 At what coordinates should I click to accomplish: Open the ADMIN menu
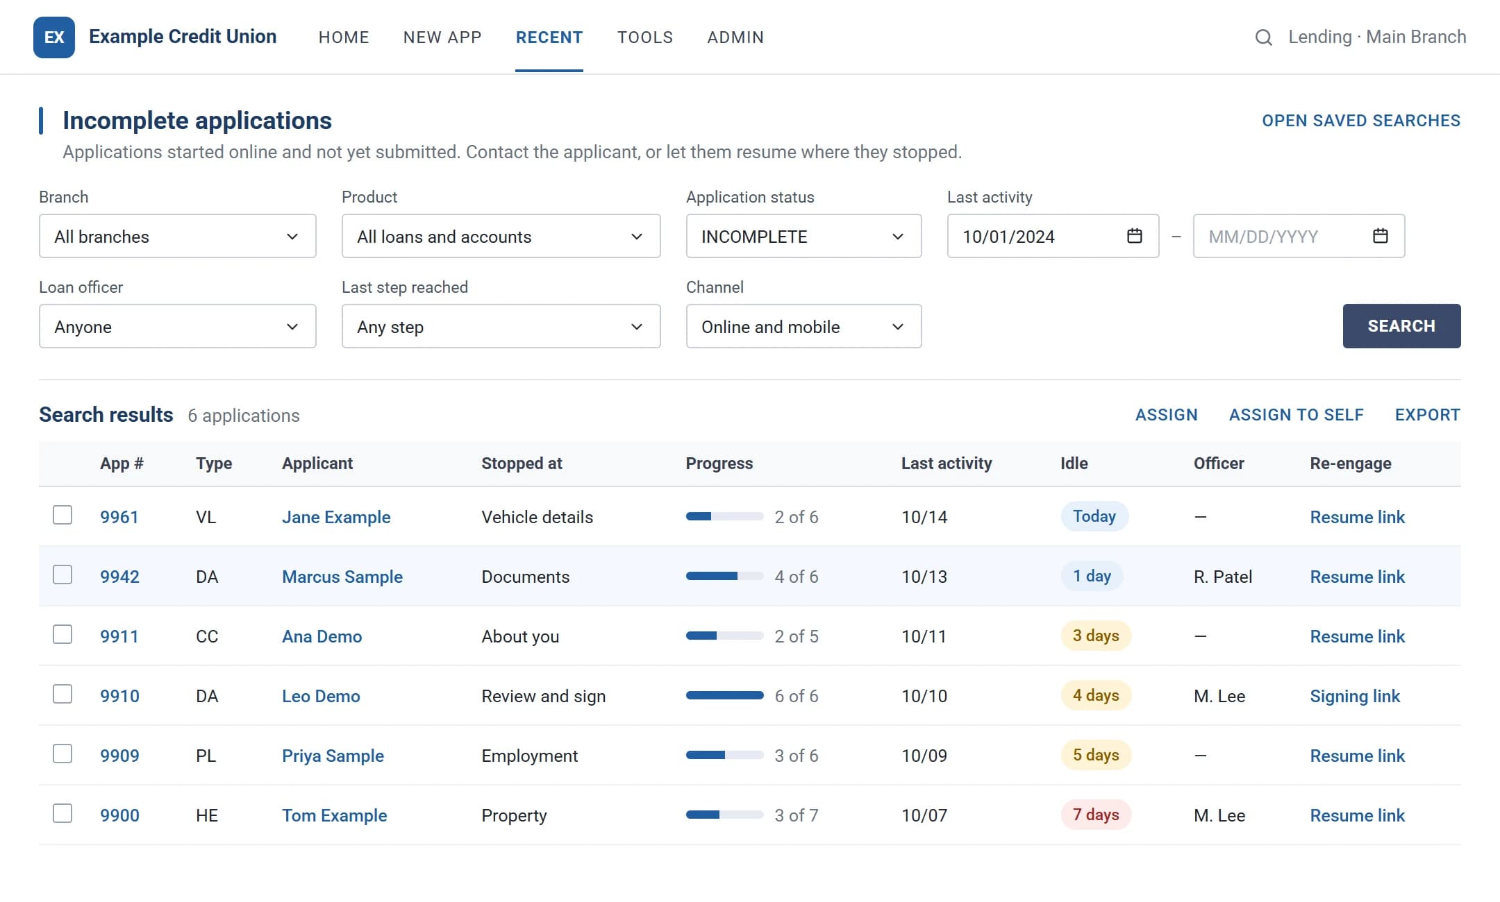(735, 37)
